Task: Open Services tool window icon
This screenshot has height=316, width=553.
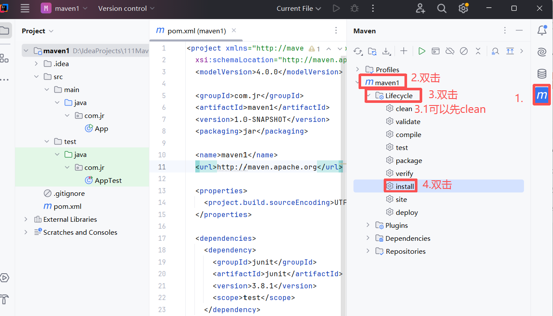Action: tap(4, 278)
